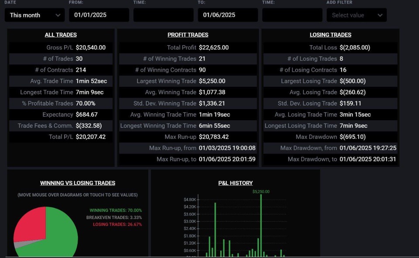Click the Max Drawdown, from timestamp 01/06/2025 19:27:25

coord(368,148)
